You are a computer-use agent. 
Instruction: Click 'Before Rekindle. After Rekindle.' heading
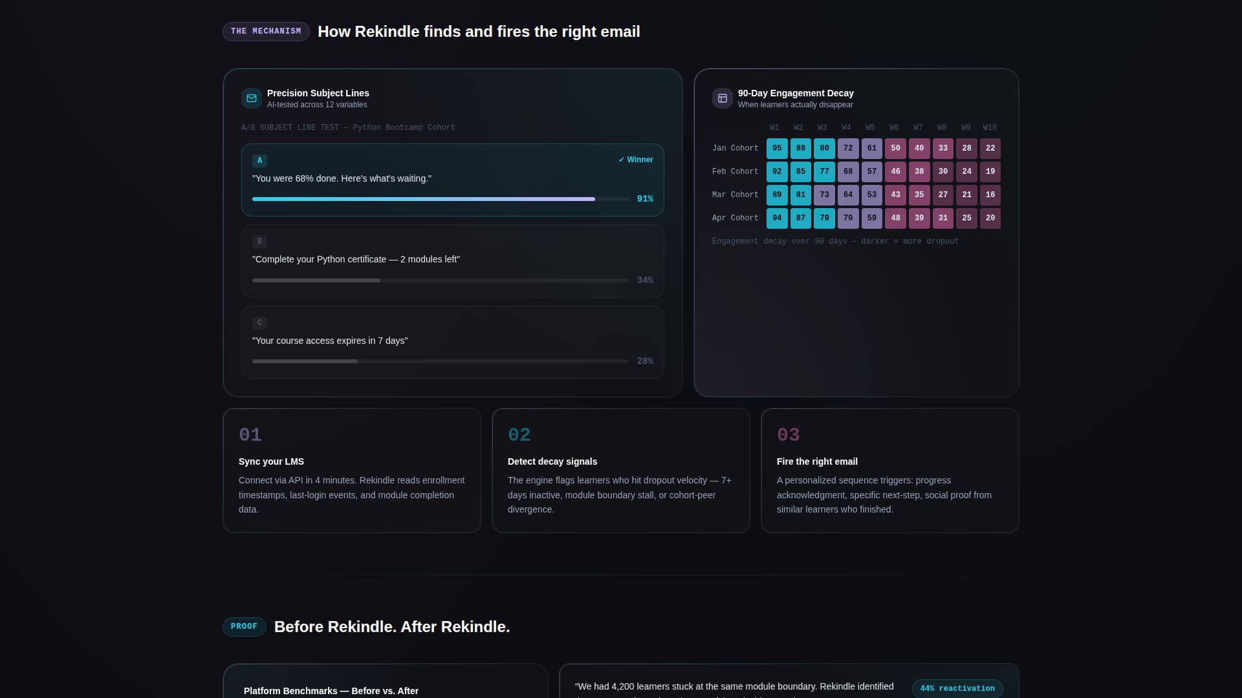392,627
